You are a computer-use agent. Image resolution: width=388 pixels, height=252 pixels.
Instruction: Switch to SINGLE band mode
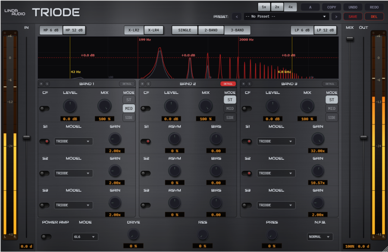(185, 30)
